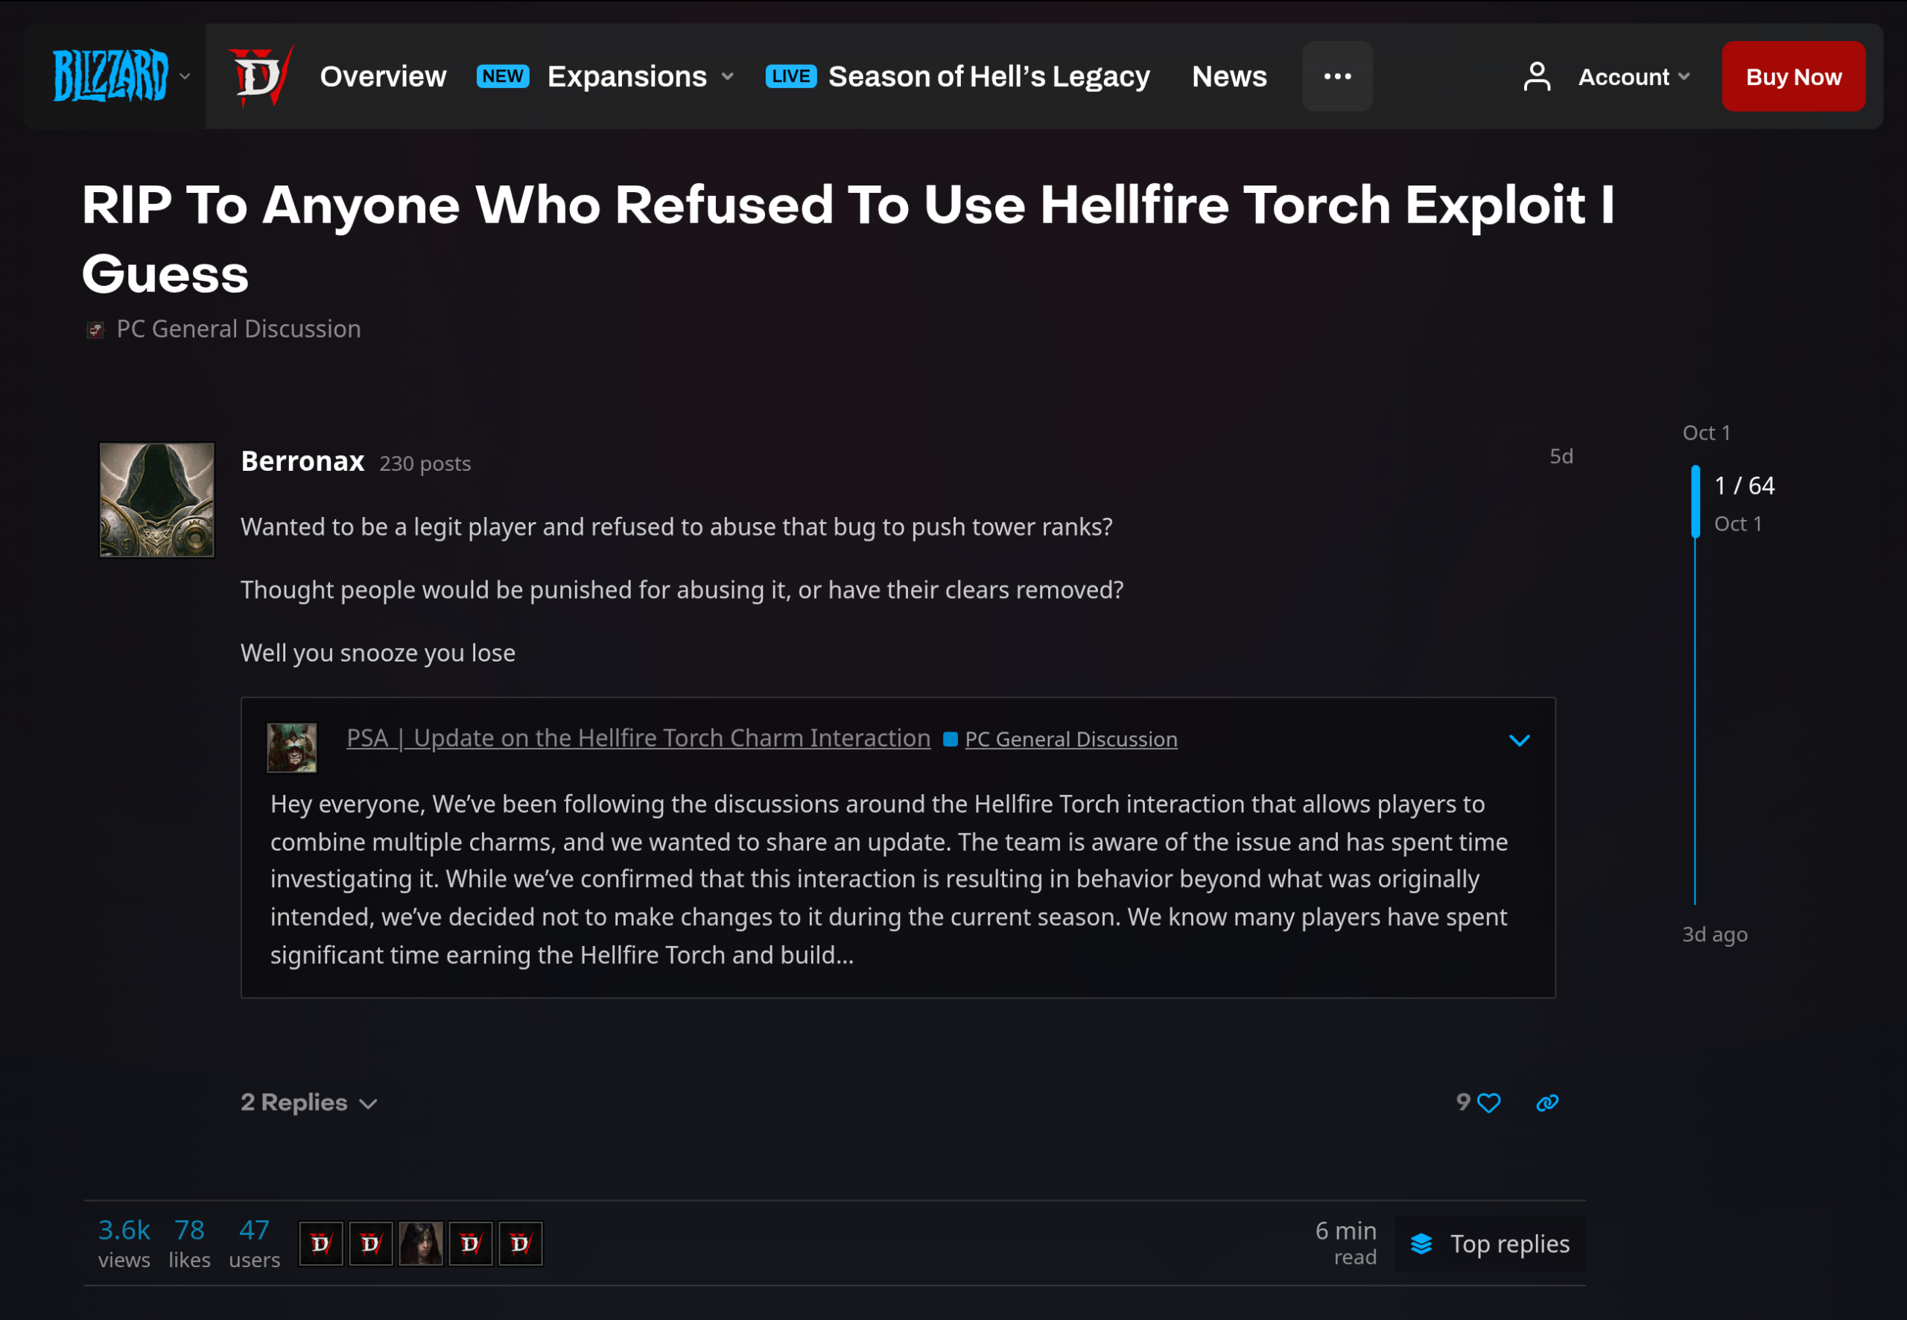
Task: Click the 47 users stat
Action: point(254,1244)
